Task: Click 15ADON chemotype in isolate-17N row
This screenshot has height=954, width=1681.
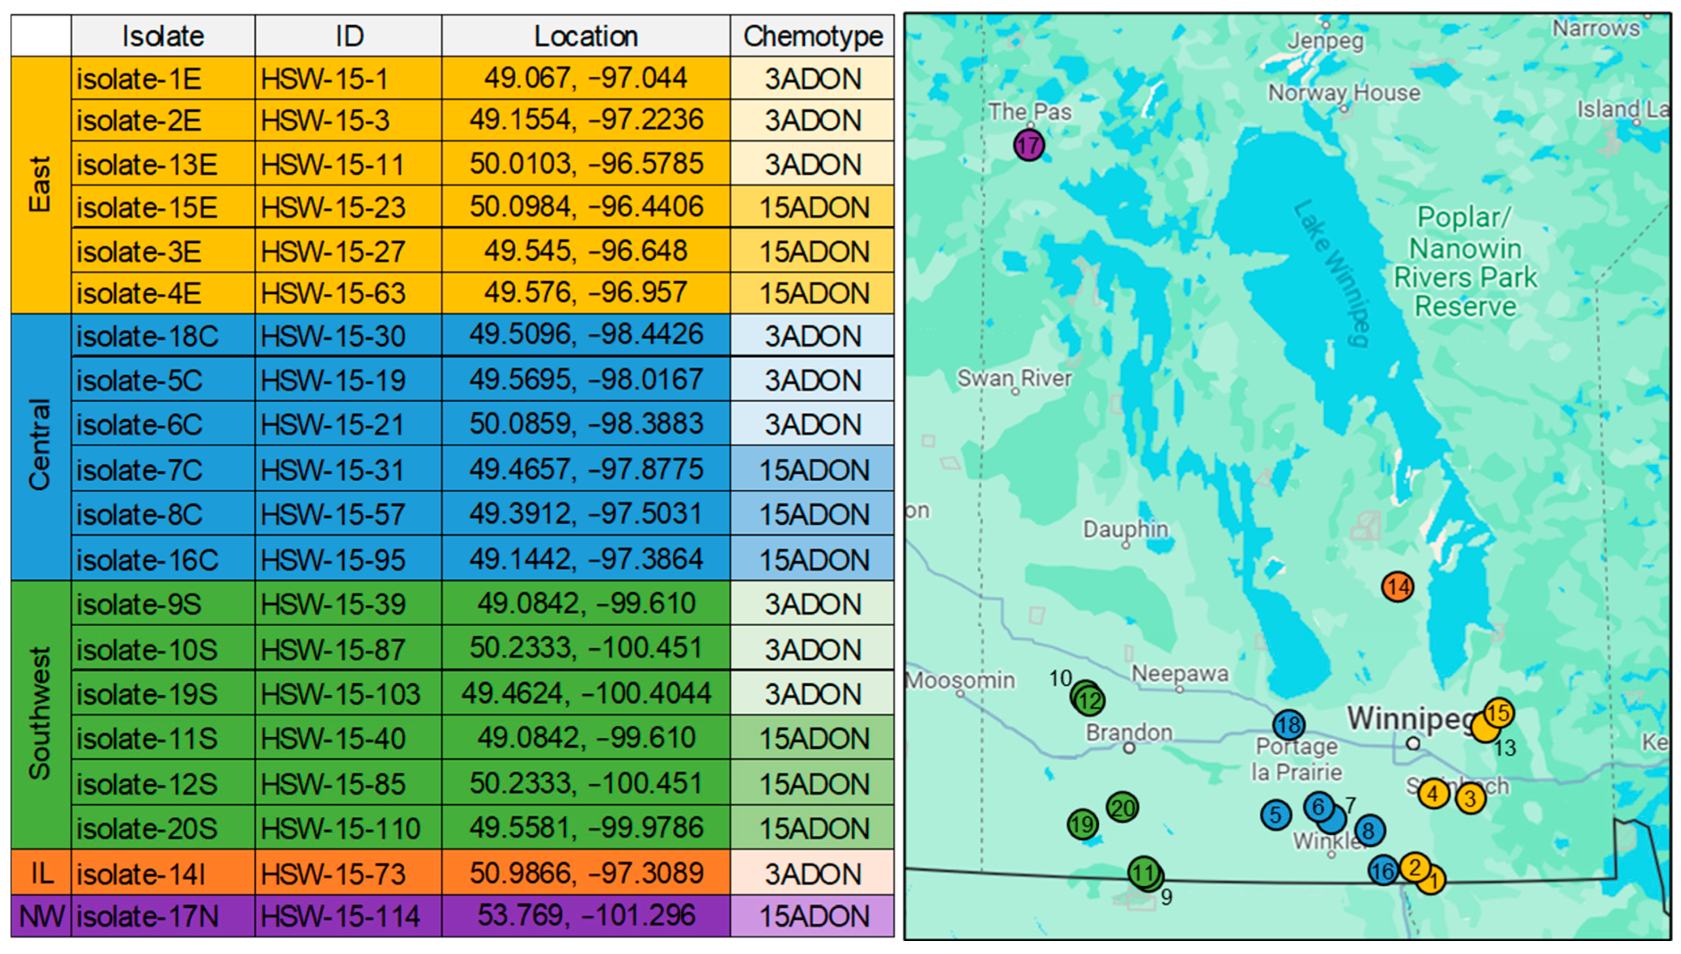Action: [813, 916]
